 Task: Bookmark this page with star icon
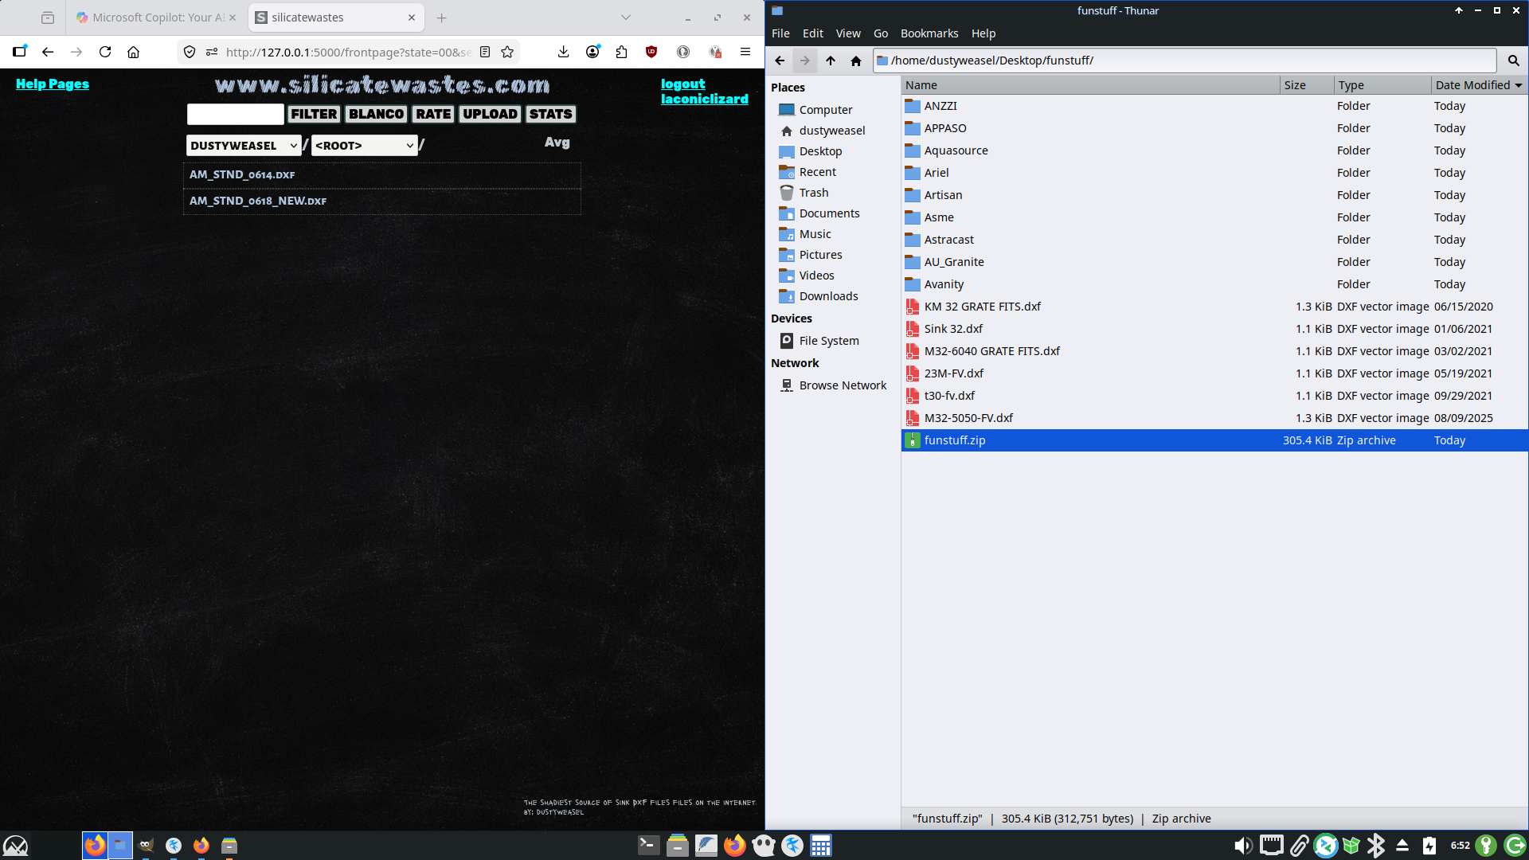point(507,52)
